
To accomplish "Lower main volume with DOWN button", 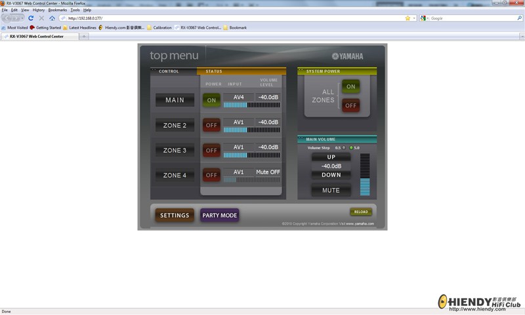I will [331, 175].
